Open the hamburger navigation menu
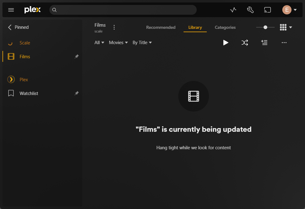The height and width of the screenshot is (209, 305). tap(11, 10)
